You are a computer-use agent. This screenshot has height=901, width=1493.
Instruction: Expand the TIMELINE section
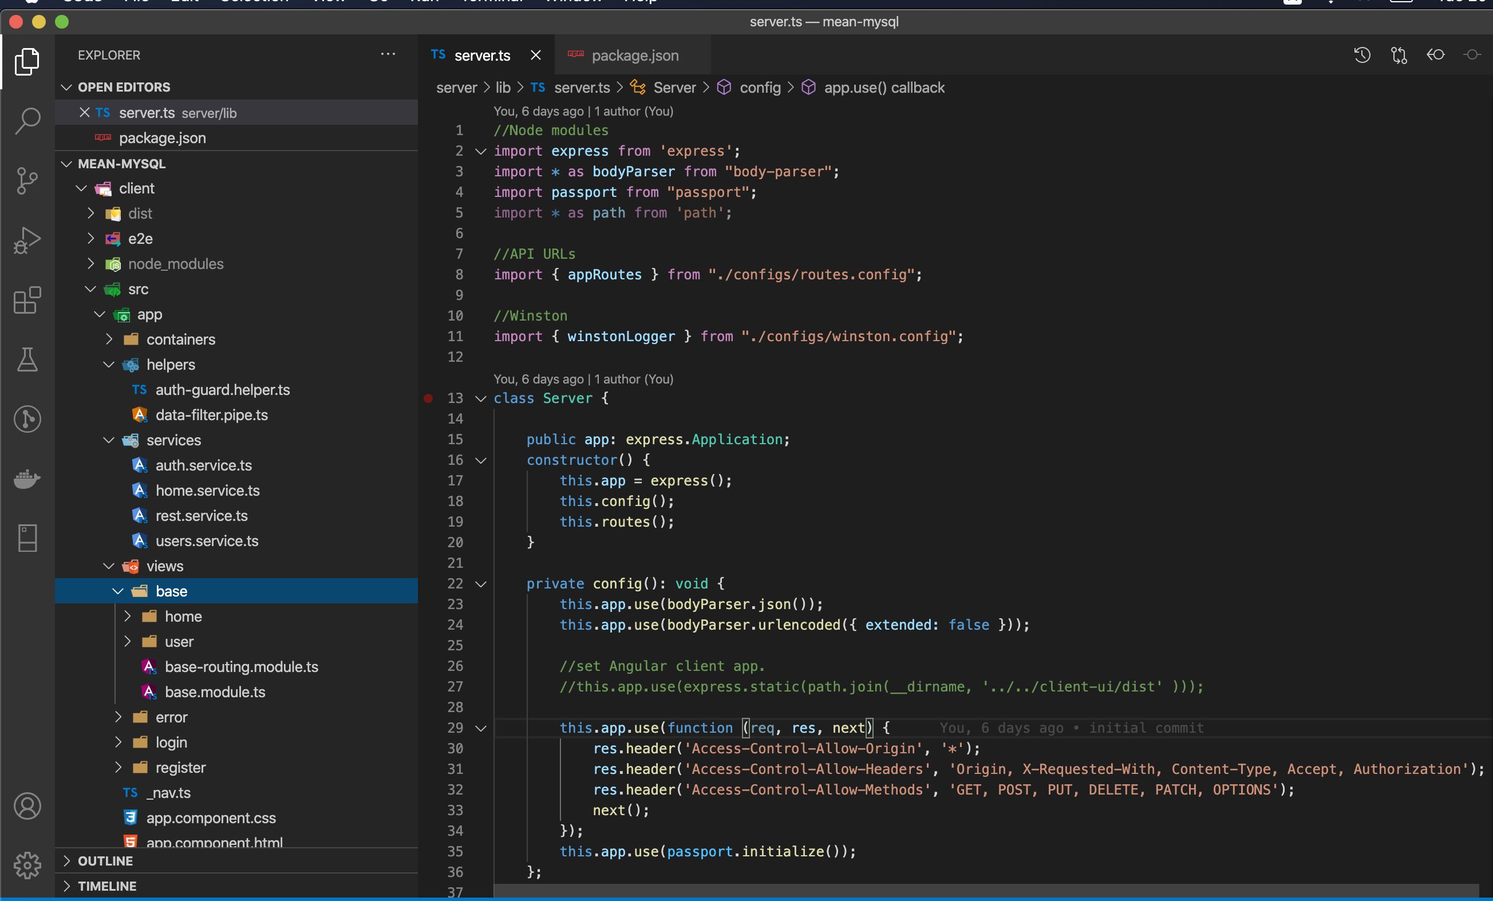(107, 885)
